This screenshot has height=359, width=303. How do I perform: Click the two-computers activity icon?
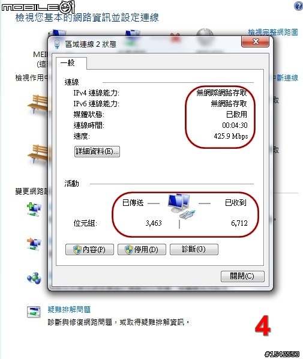181,206
